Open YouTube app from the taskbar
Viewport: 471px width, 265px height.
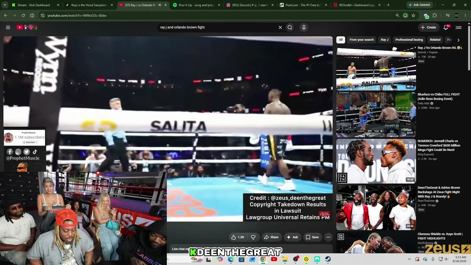click(274, 259)
